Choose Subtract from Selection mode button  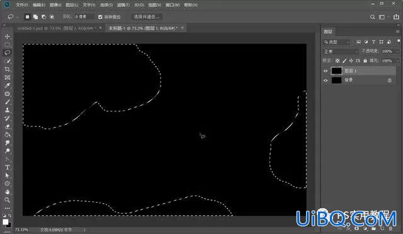click(x=43, y=17)
